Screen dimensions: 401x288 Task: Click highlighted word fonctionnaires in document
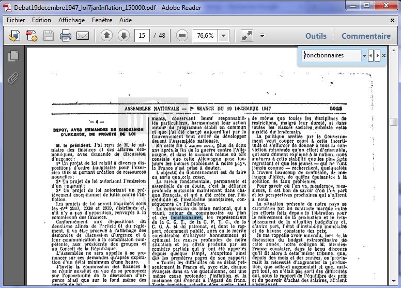[187, 218]
